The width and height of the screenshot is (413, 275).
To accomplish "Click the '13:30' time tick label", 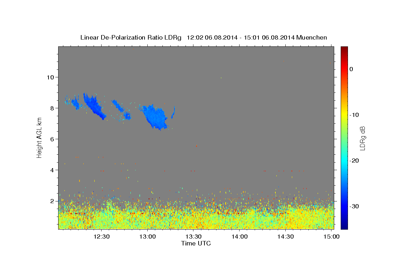I will [194, 236].
